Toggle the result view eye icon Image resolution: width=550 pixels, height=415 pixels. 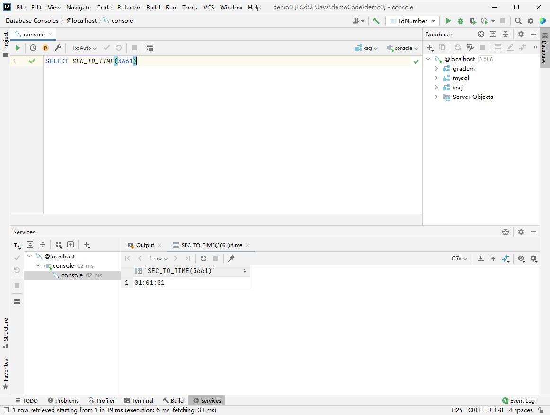click(521, 258)
